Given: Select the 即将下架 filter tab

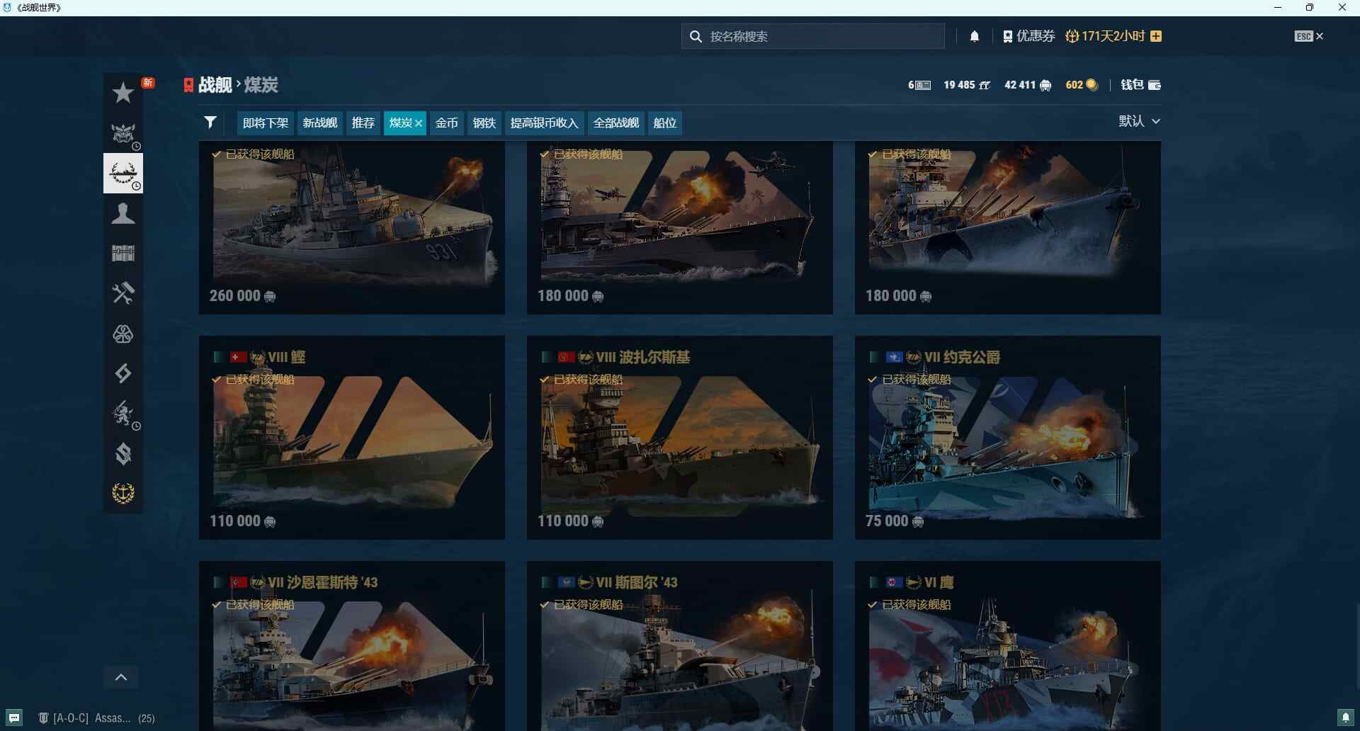Looking at the screenshot, I should 266,123.
